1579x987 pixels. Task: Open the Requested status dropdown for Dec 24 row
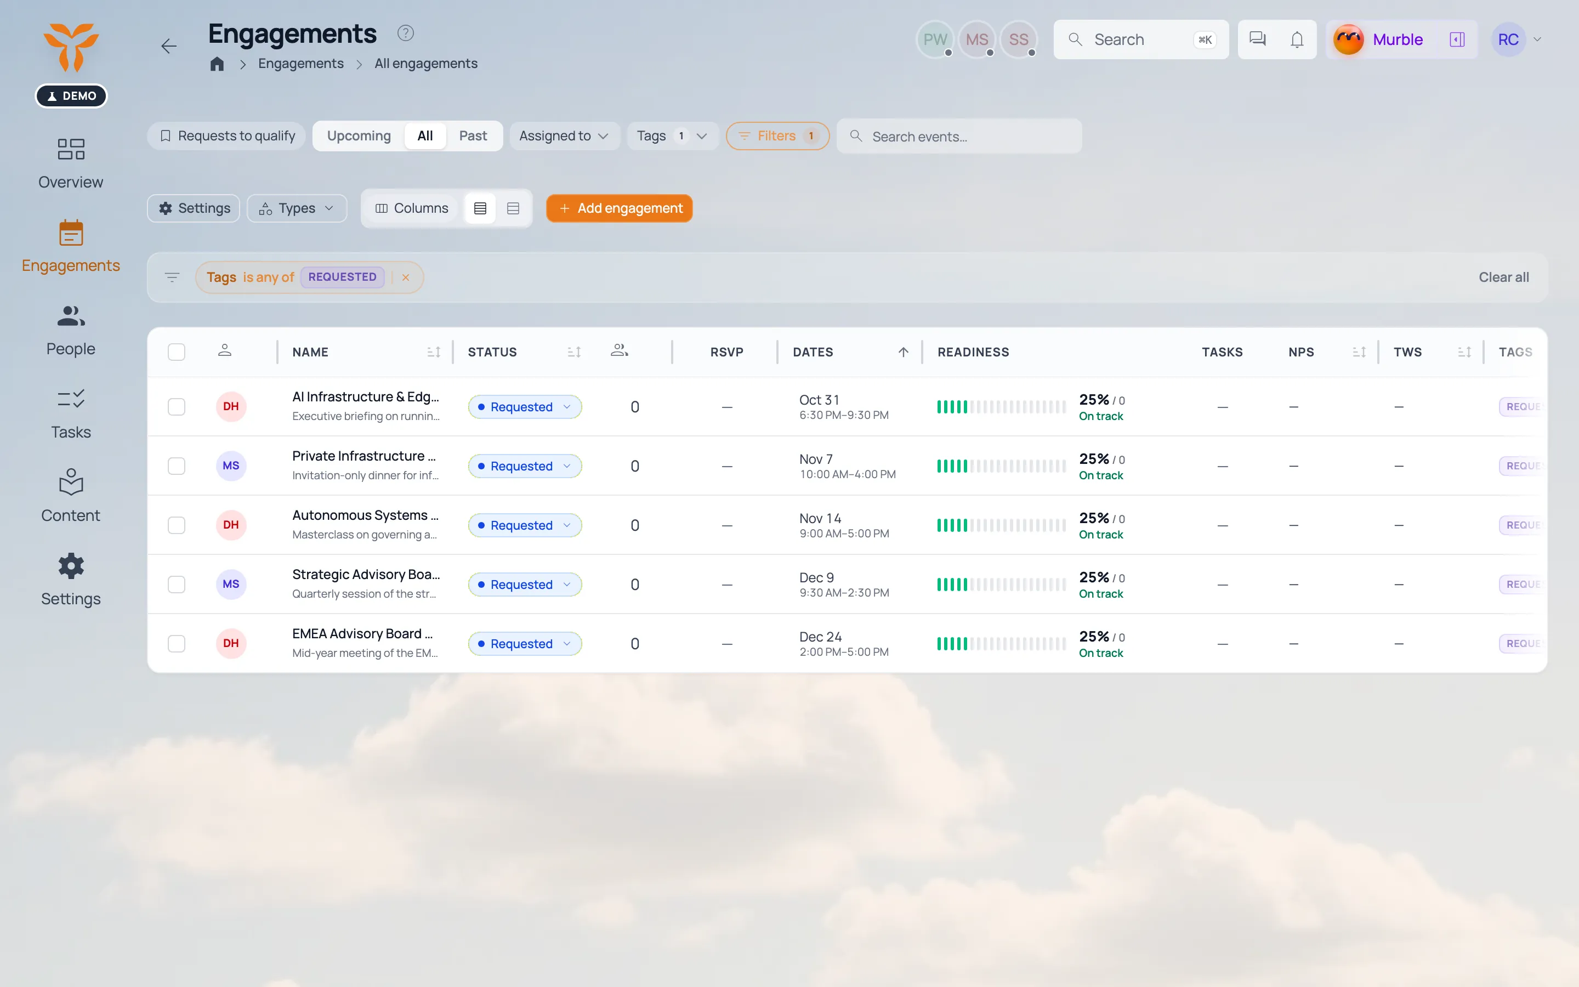(x=525, y=644)
